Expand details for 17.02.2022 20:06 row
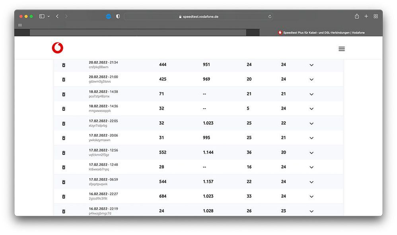 click(x=311, y=138)
